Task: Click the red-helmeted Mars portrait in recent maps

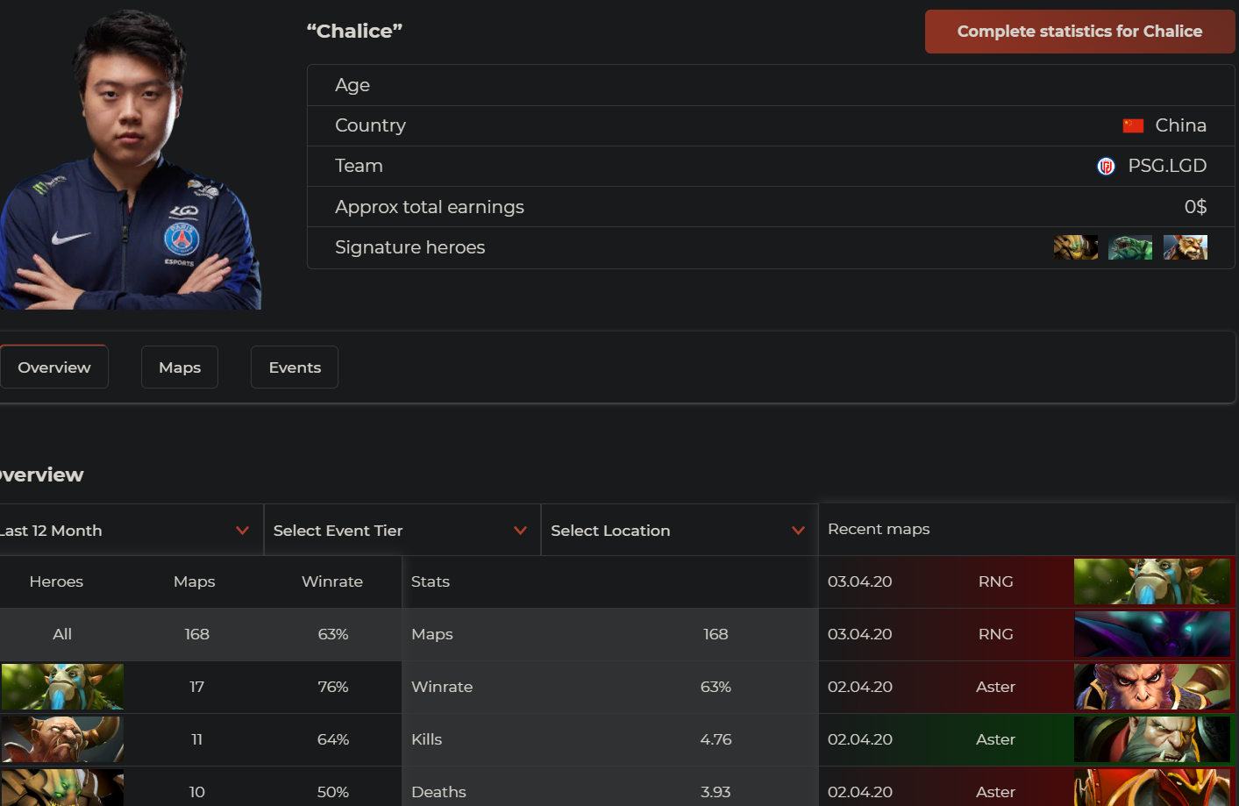Action: [x=1151, y=788]
